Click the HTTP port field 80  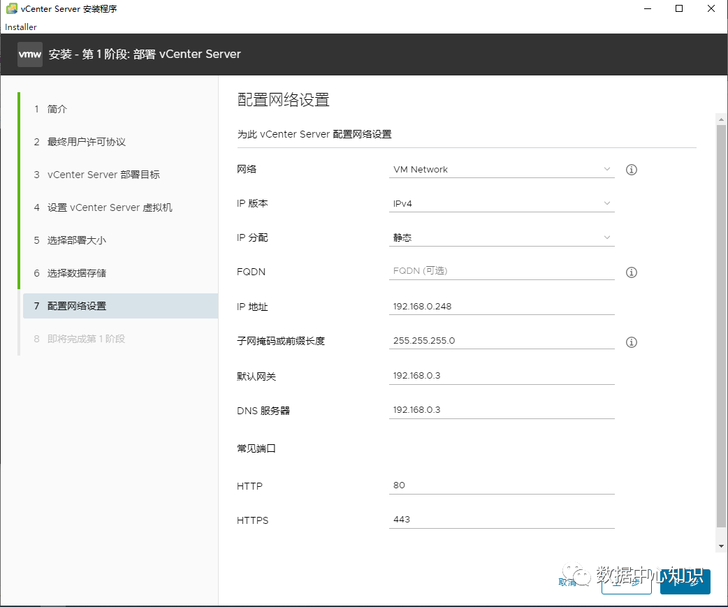click(x=502, y=485)
